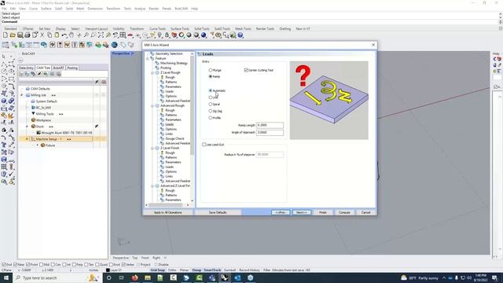Viewport: 503px width, 283px height.
Task: Click the Save Defaults button
Action: pos(218,212)
